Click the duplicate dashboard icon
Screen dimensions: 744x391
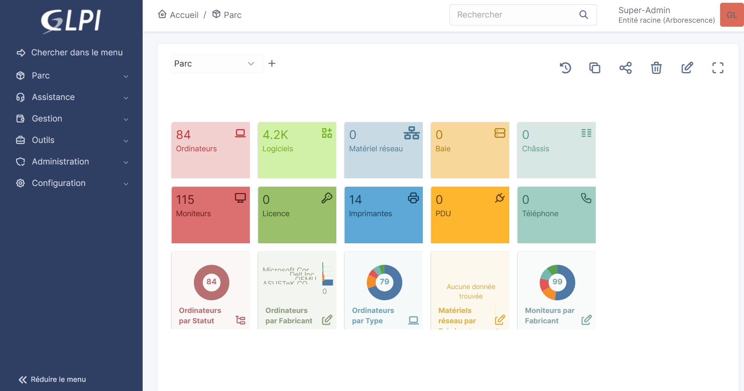[x=595, y=68]
